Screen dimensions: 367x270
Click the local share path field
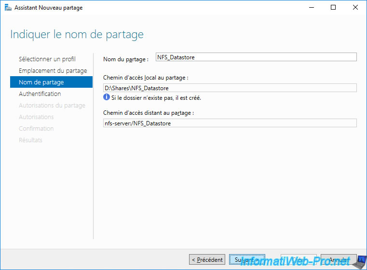pos(230,88)
